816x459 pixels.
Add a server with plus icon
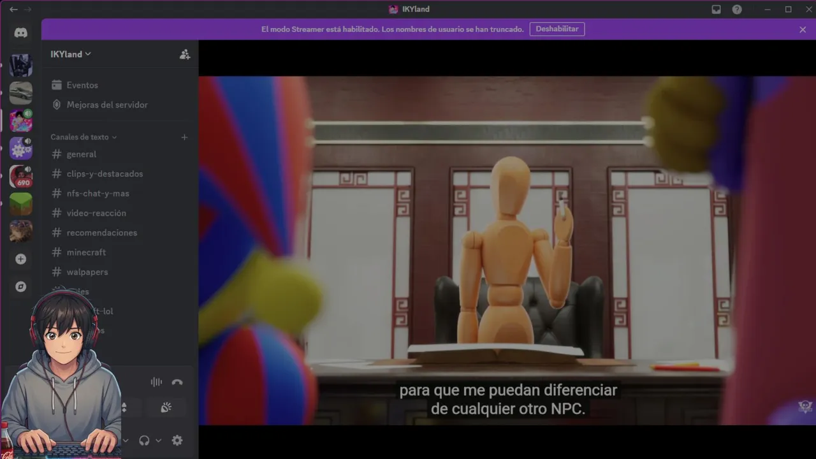point(21,259)
